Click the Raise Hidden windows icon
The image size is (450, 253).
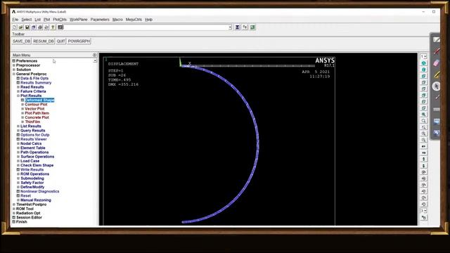point(238,27)
